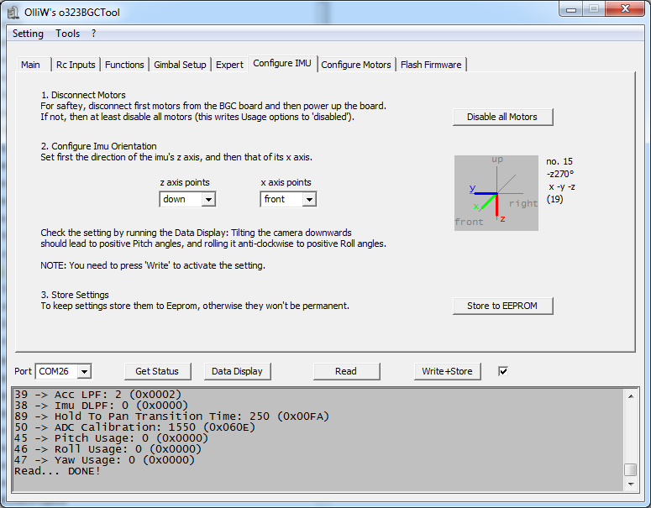Toggle the checkbox next to Write+Store
Viewport: 651px width, 508px height.
click(x=503, y=371)
